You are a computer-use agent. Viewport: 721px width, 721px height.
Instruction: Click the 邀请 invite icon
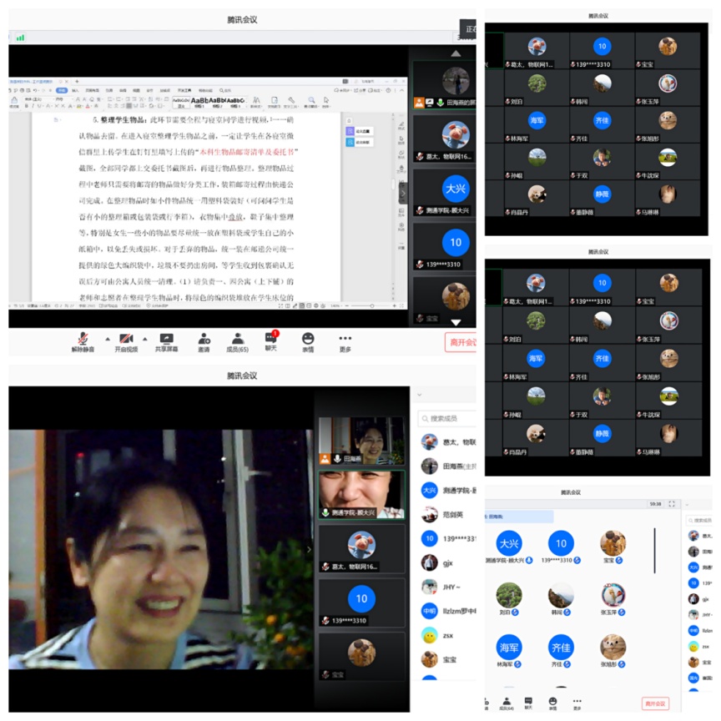(x=204, y=339)
